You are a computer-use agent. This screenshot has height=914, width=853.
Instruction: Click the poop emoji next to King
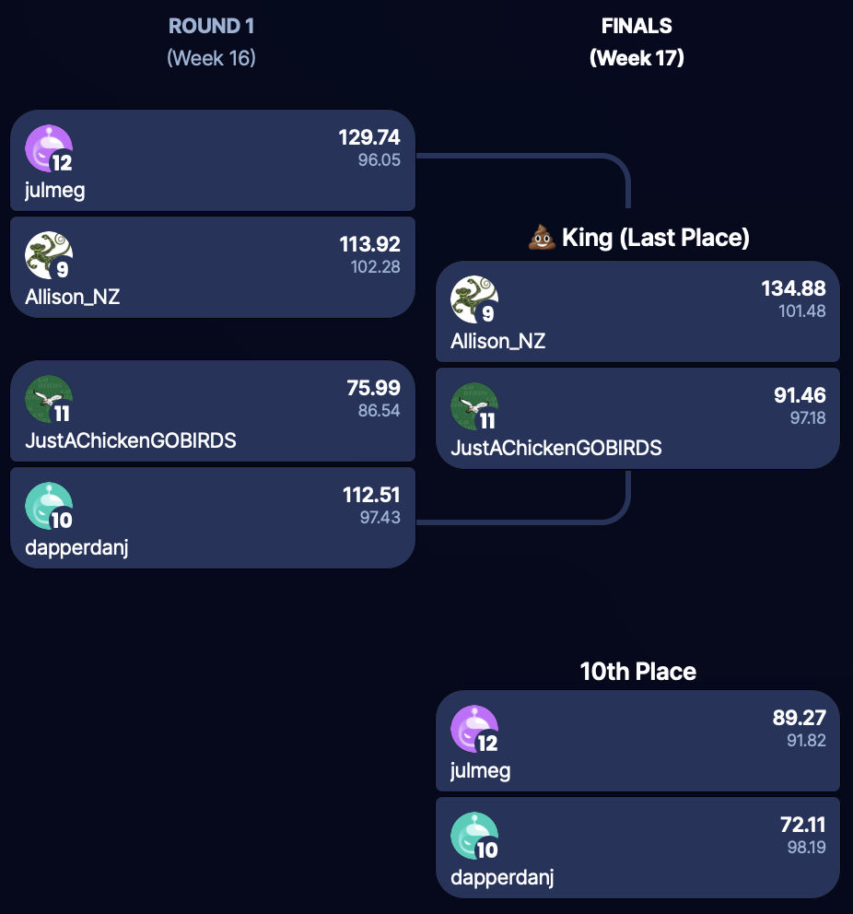[541, 239]
